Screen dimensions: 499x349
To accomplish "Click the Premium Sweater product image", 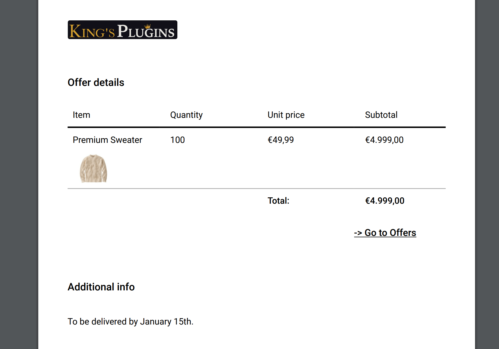I will [93, 168].
